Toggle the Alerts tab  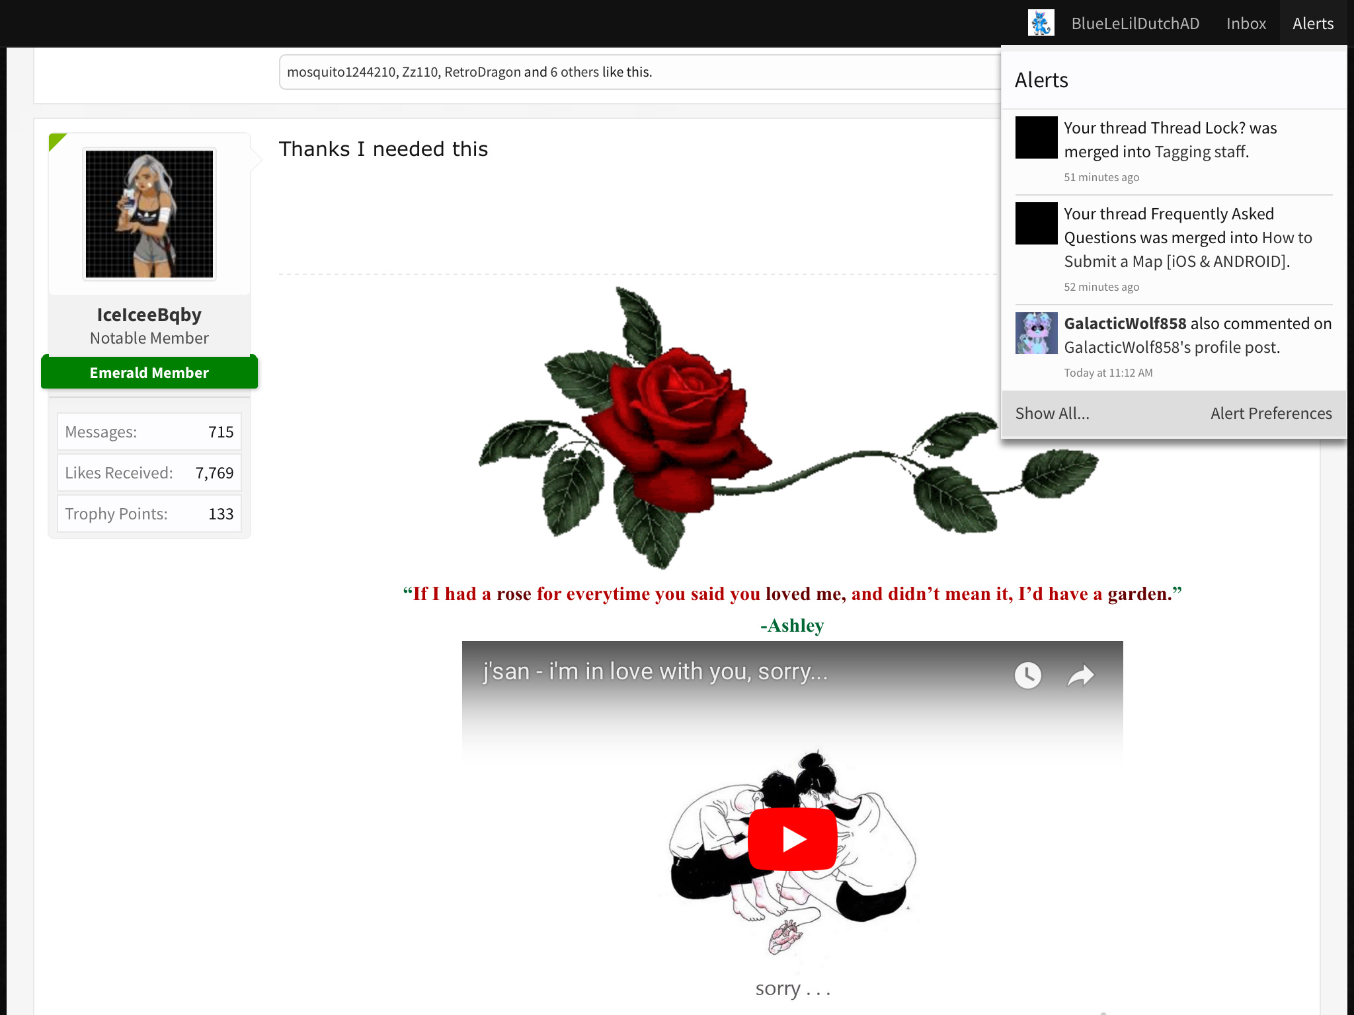[1313, 23]
